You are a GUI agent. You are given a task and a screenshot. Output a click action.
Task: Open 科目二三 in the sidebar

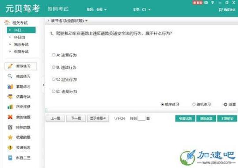19,158
